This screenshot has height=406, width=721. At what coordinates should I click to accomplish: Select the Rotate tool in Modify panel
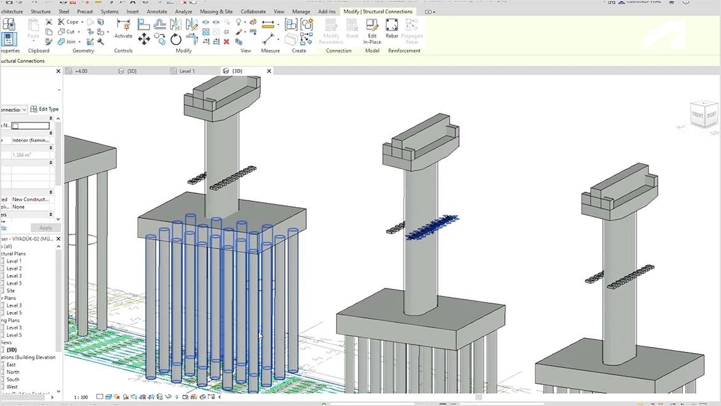[175, 39]
